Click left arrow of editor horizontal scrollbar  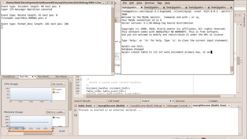pyautogui.click(x=85, y=96)
